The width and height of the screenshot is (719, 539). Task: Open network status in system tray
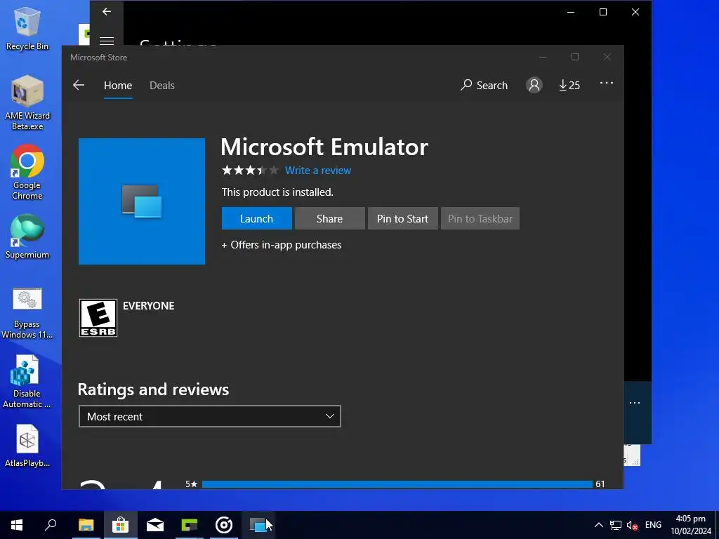(x=615, y=525)
